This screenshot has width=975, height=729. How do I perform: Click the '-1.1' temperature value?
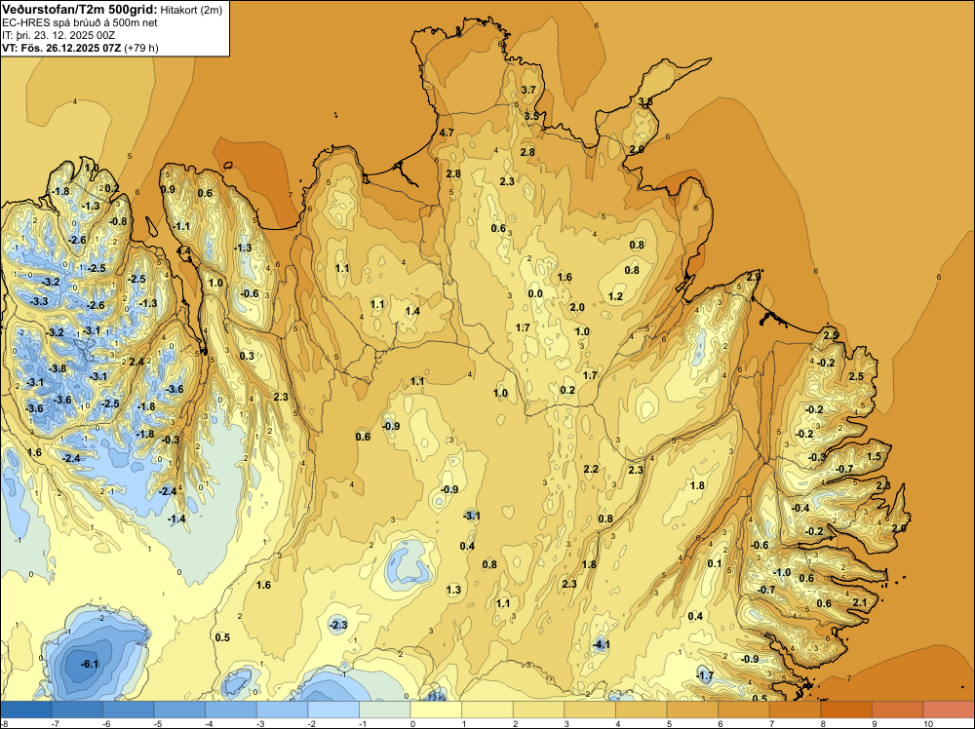pyautogui.click(x=181, y=226)
